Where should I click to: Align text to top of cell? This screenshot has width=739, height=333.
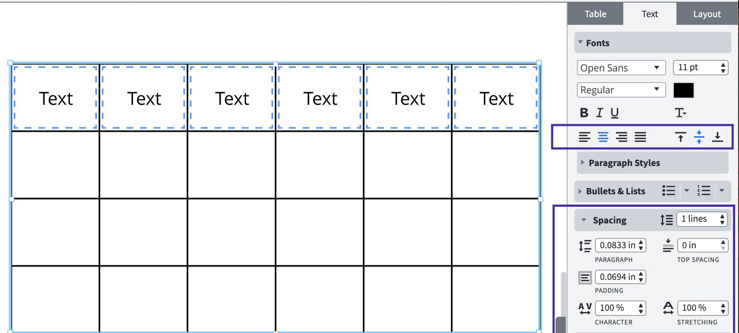[680, 137]
